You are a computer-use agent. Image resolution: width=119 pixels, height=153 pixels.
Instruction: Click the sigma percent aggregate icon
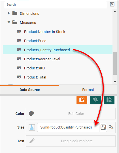pos(111,127)
